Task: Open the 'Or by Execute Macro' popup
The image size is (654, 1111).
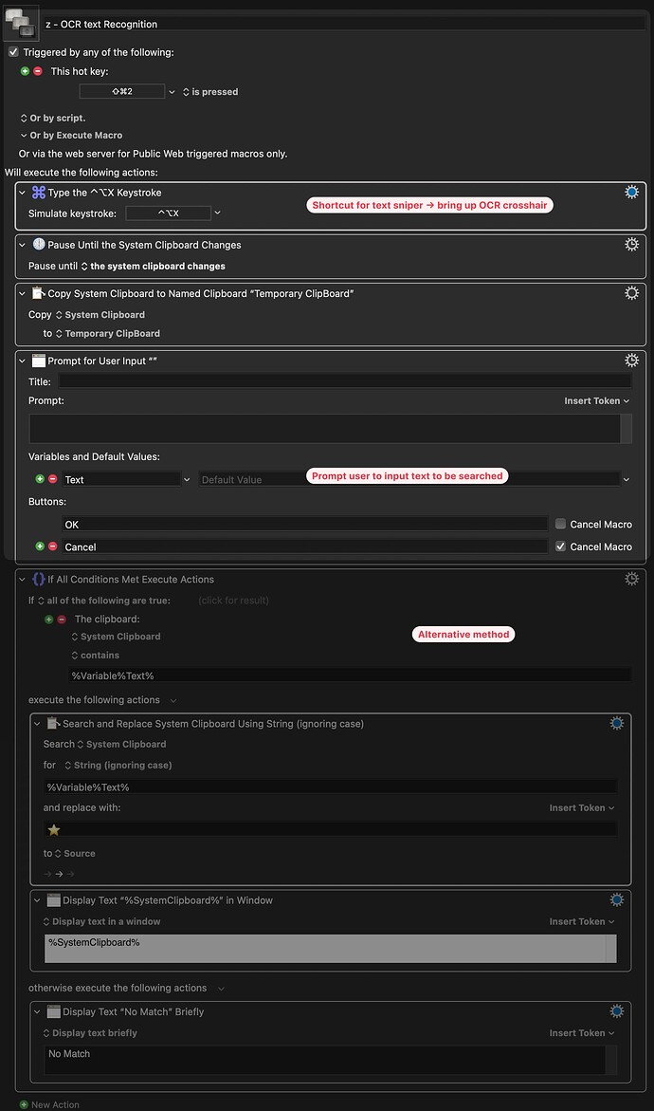Action: [71, 136]
